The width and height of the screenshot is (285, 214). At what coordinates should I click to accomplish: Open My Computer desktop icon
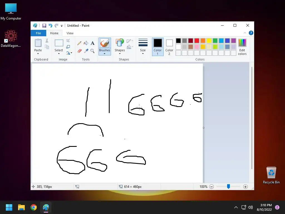tap(11, 12)
